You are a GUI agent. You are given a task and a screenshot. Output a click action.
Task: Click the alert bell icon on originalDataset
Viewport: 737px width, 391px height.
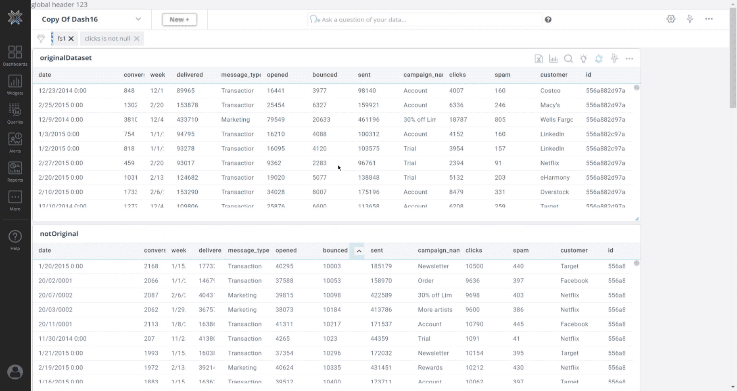[x=599, y=59]
